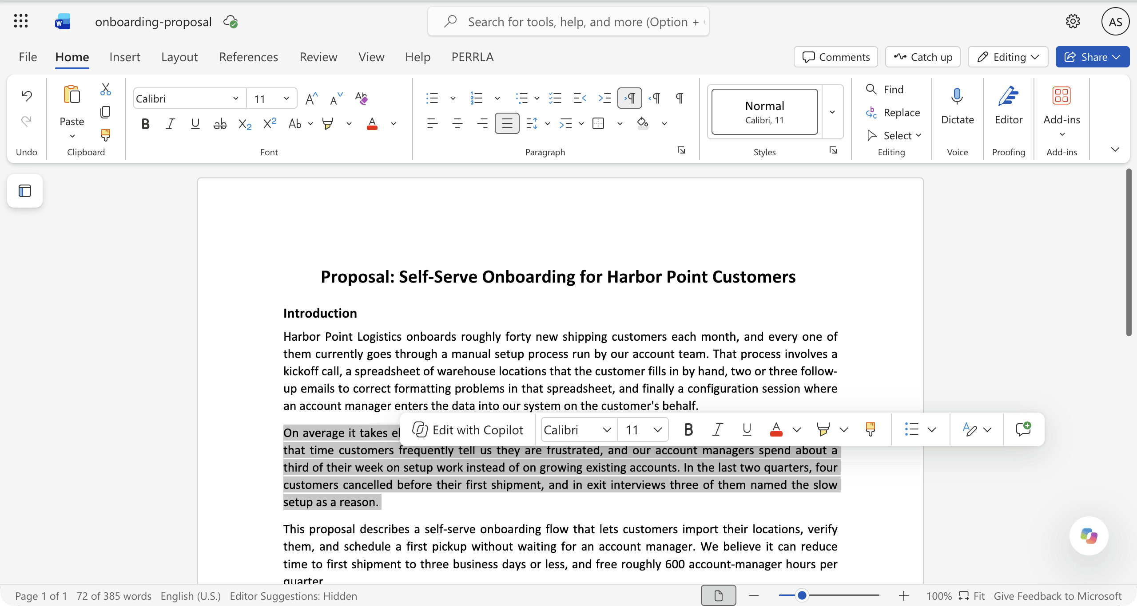This screenshot has height=606, width=1137.
Task: Open the Insert tab
Action: pyautogui.click(x=125, y=57)
